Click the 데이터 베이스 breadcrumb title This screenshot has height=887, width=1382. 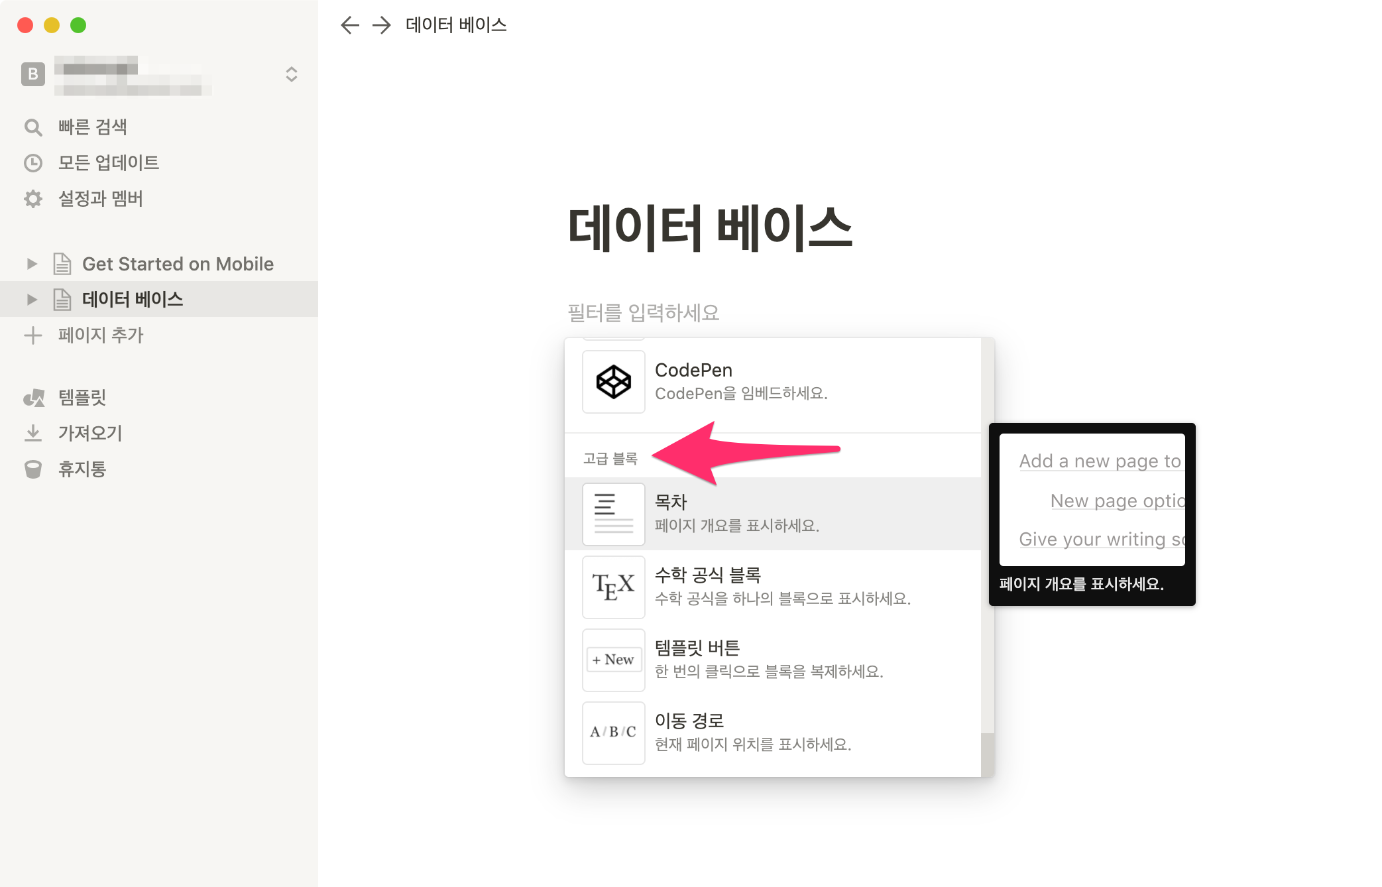point(456,25)
